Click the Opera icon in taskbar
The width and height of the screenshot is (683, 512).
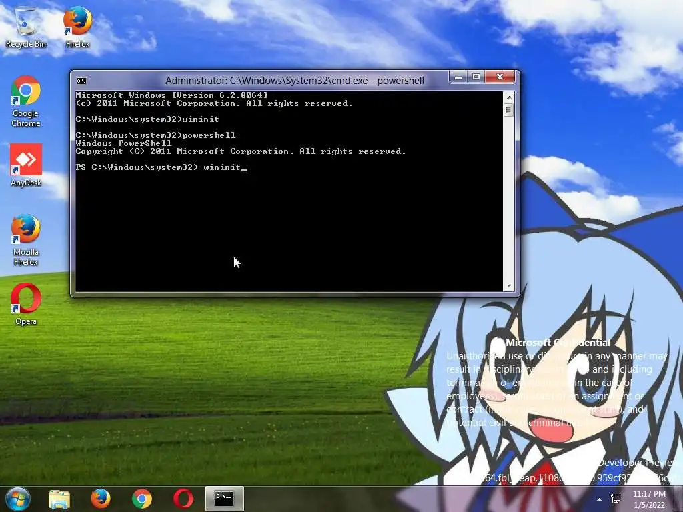coord(183,499)
